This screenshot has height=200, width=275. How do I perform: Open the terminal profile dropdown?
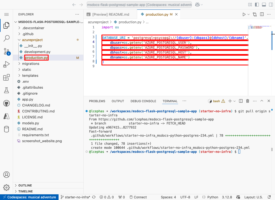click(x=235, y=101)
